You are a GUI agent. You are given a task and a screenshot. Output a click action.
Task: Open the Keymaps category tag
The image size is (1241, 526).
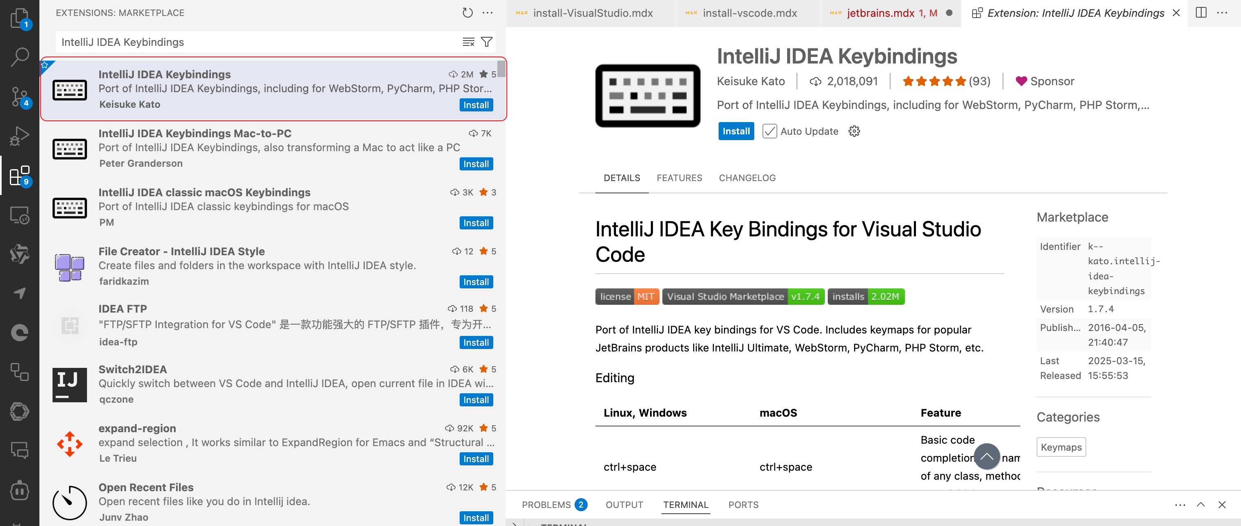coord(1060,447)
